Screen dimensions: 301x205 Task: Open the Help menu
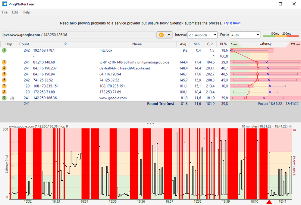[x=26, y=12]
